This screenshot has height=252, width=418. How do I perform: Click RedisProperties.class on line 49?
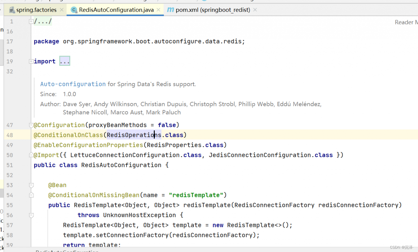click(x=185, y=145)
